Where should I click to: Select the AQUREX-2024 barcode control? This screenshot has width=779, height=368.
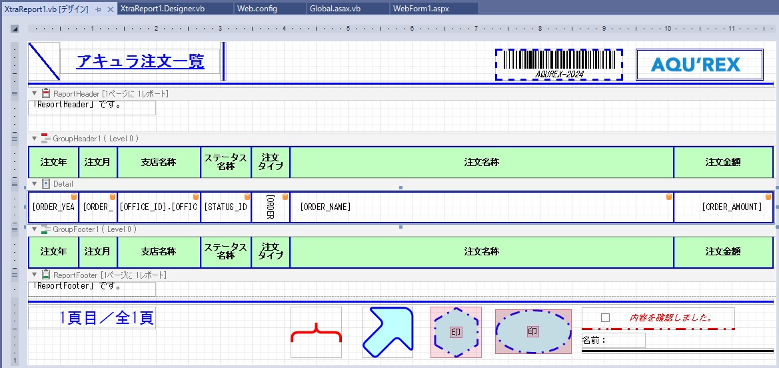[x=558, y=65]
